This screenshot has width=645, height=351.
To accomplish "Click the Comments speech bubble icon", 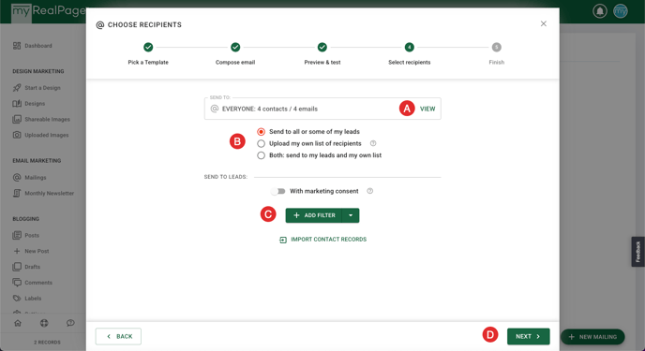I will pos(17,283).
